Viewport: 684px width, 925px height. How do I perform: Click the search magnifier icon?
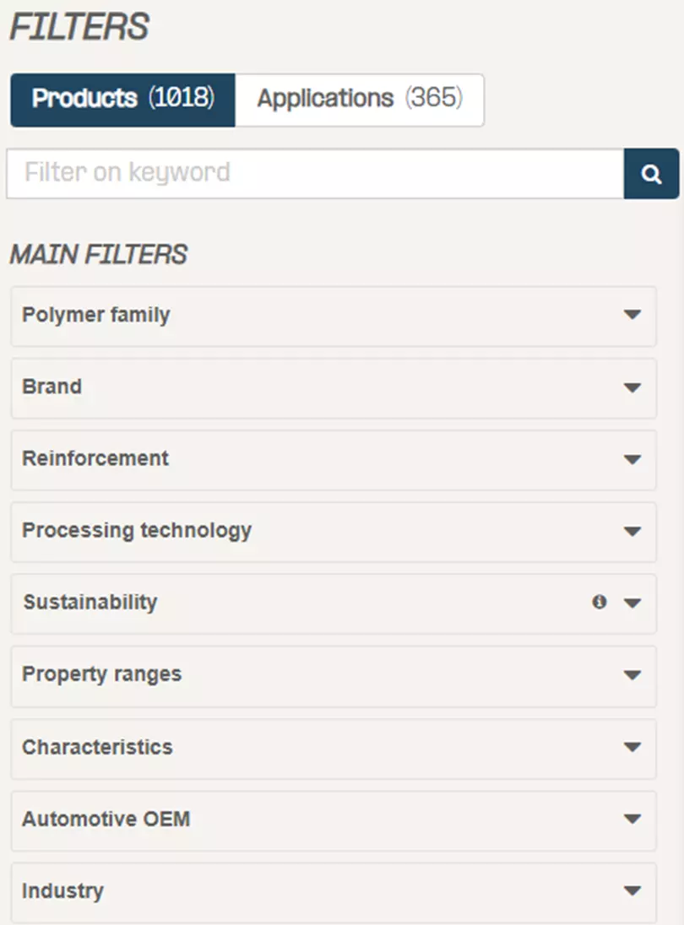651,173
